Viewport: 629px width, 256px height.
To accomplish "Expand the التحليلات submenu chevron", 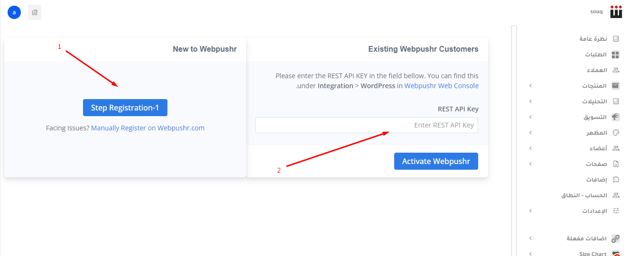I will coord(530,101).
